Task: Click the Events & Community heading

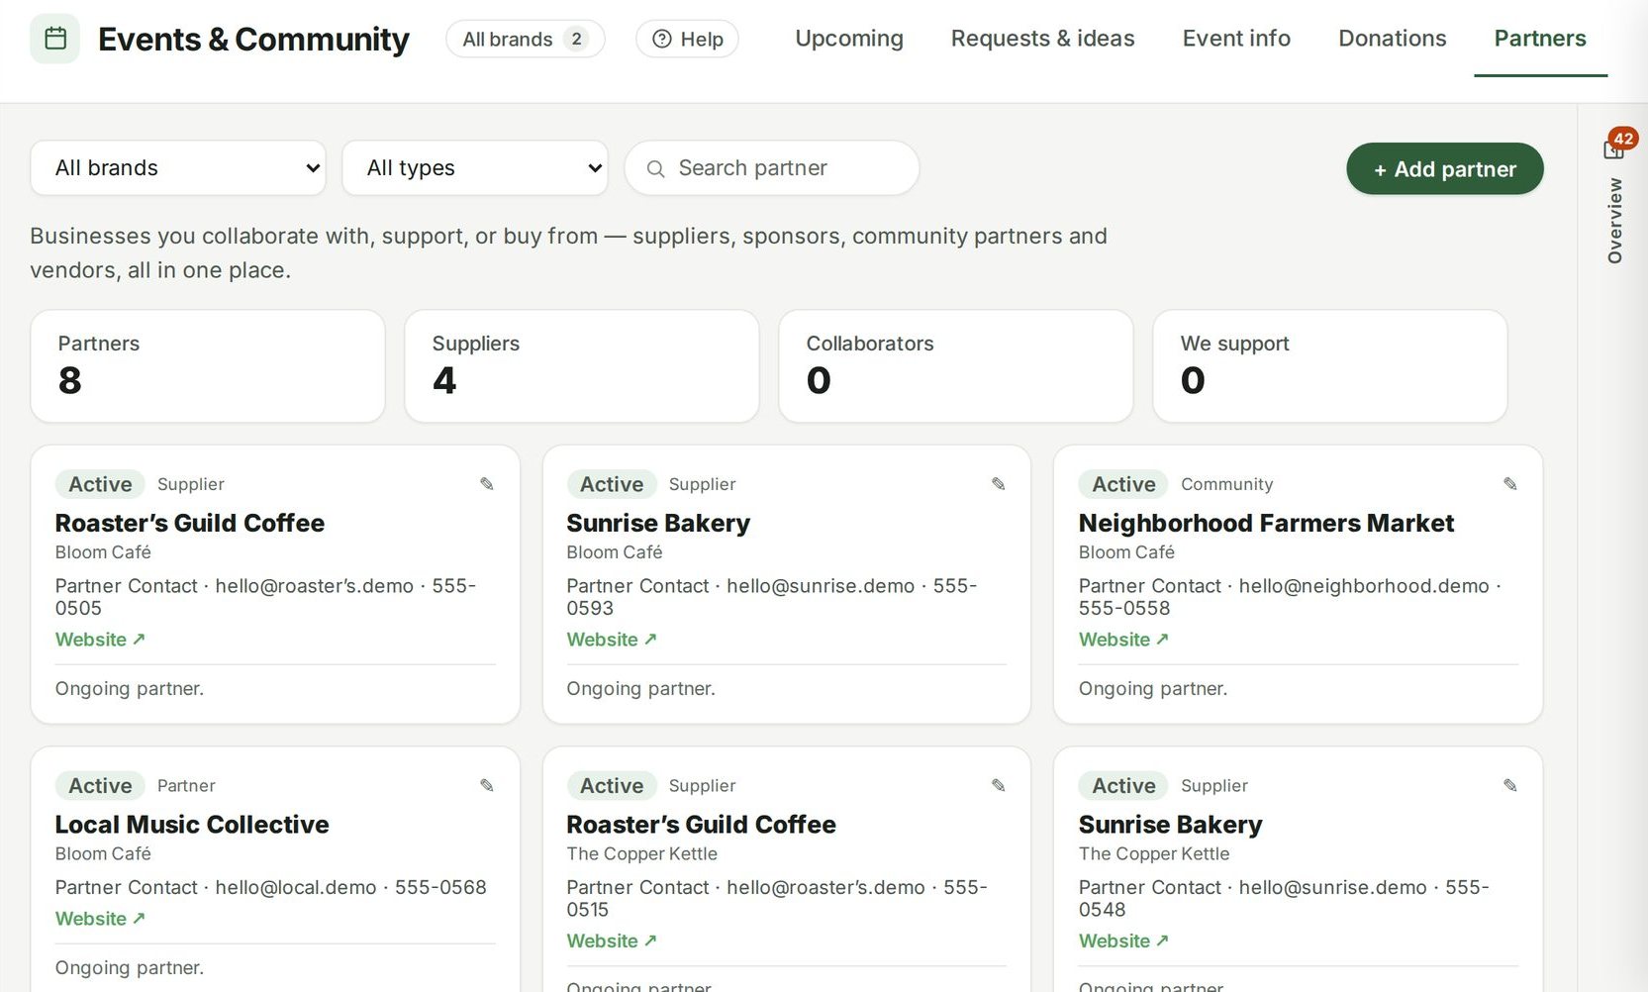Action: [x=253, y=40]
